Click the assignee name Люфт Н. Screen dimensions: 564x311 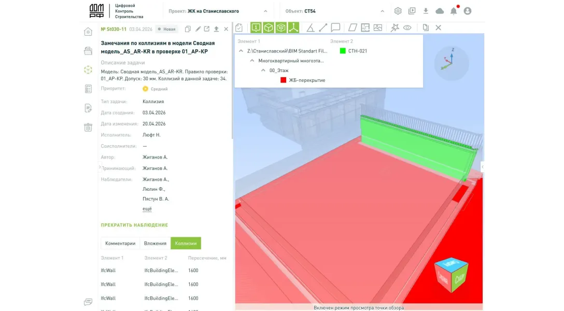(151, 135)
